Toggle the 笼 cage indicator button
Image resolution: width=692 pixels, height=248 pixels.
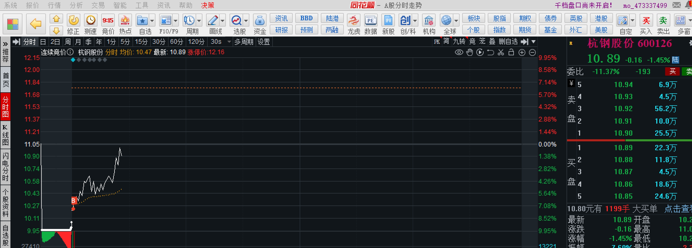pos(482,41)
